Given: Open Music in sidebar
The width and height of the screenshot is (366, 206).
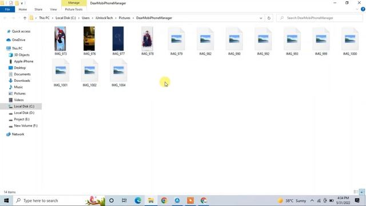Looking at the screenshot, I should (15, 87).
